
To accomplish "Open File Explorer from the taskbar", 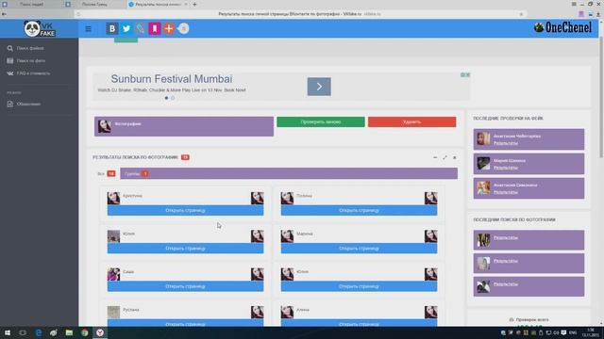I will (69, 332).
